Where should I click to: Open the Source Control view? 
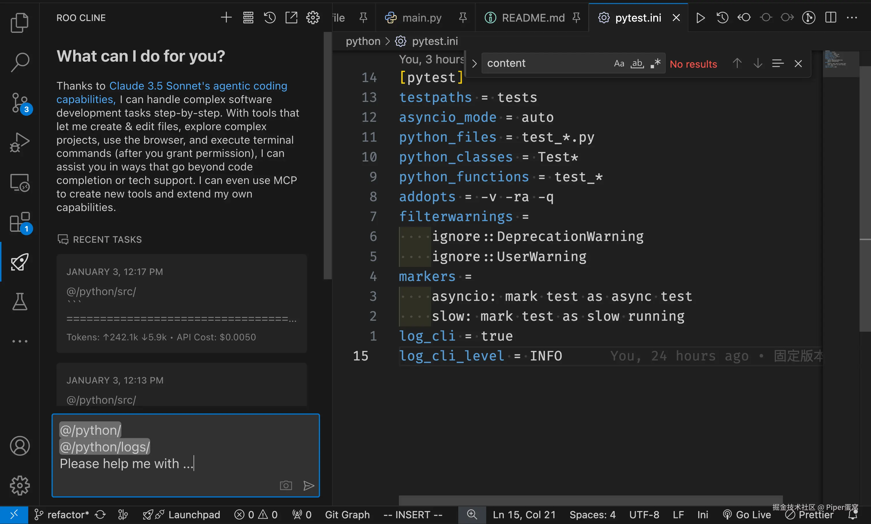coord(20,103)
